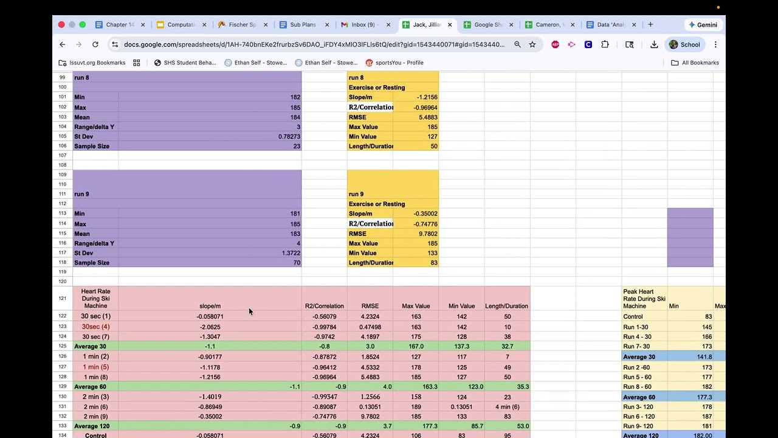Switch to the Google She... tab
Image resolution: width=778 pixels, height=438 pixels.
[x=487, y=25]
